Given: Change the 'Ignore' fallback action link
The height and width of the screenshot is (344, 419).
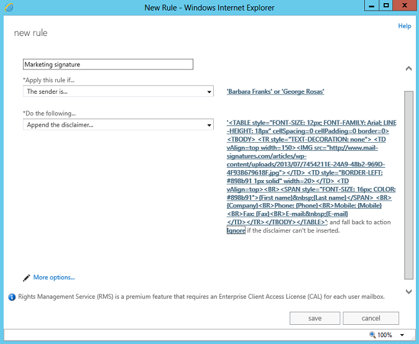Looking at the screenshot, I should (x=236, y=230).
